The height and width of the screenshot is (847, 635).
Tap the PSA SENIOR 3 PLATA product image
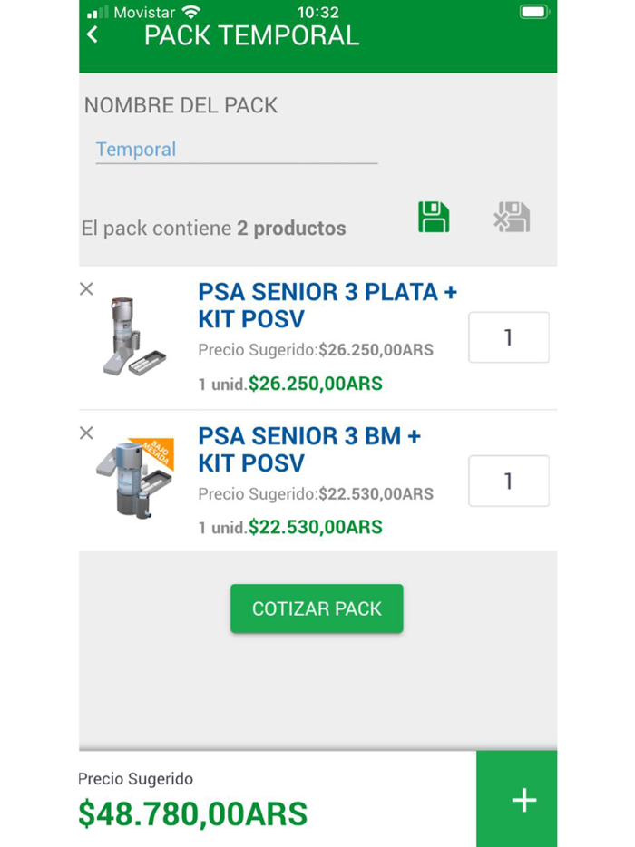coord(134,336)
